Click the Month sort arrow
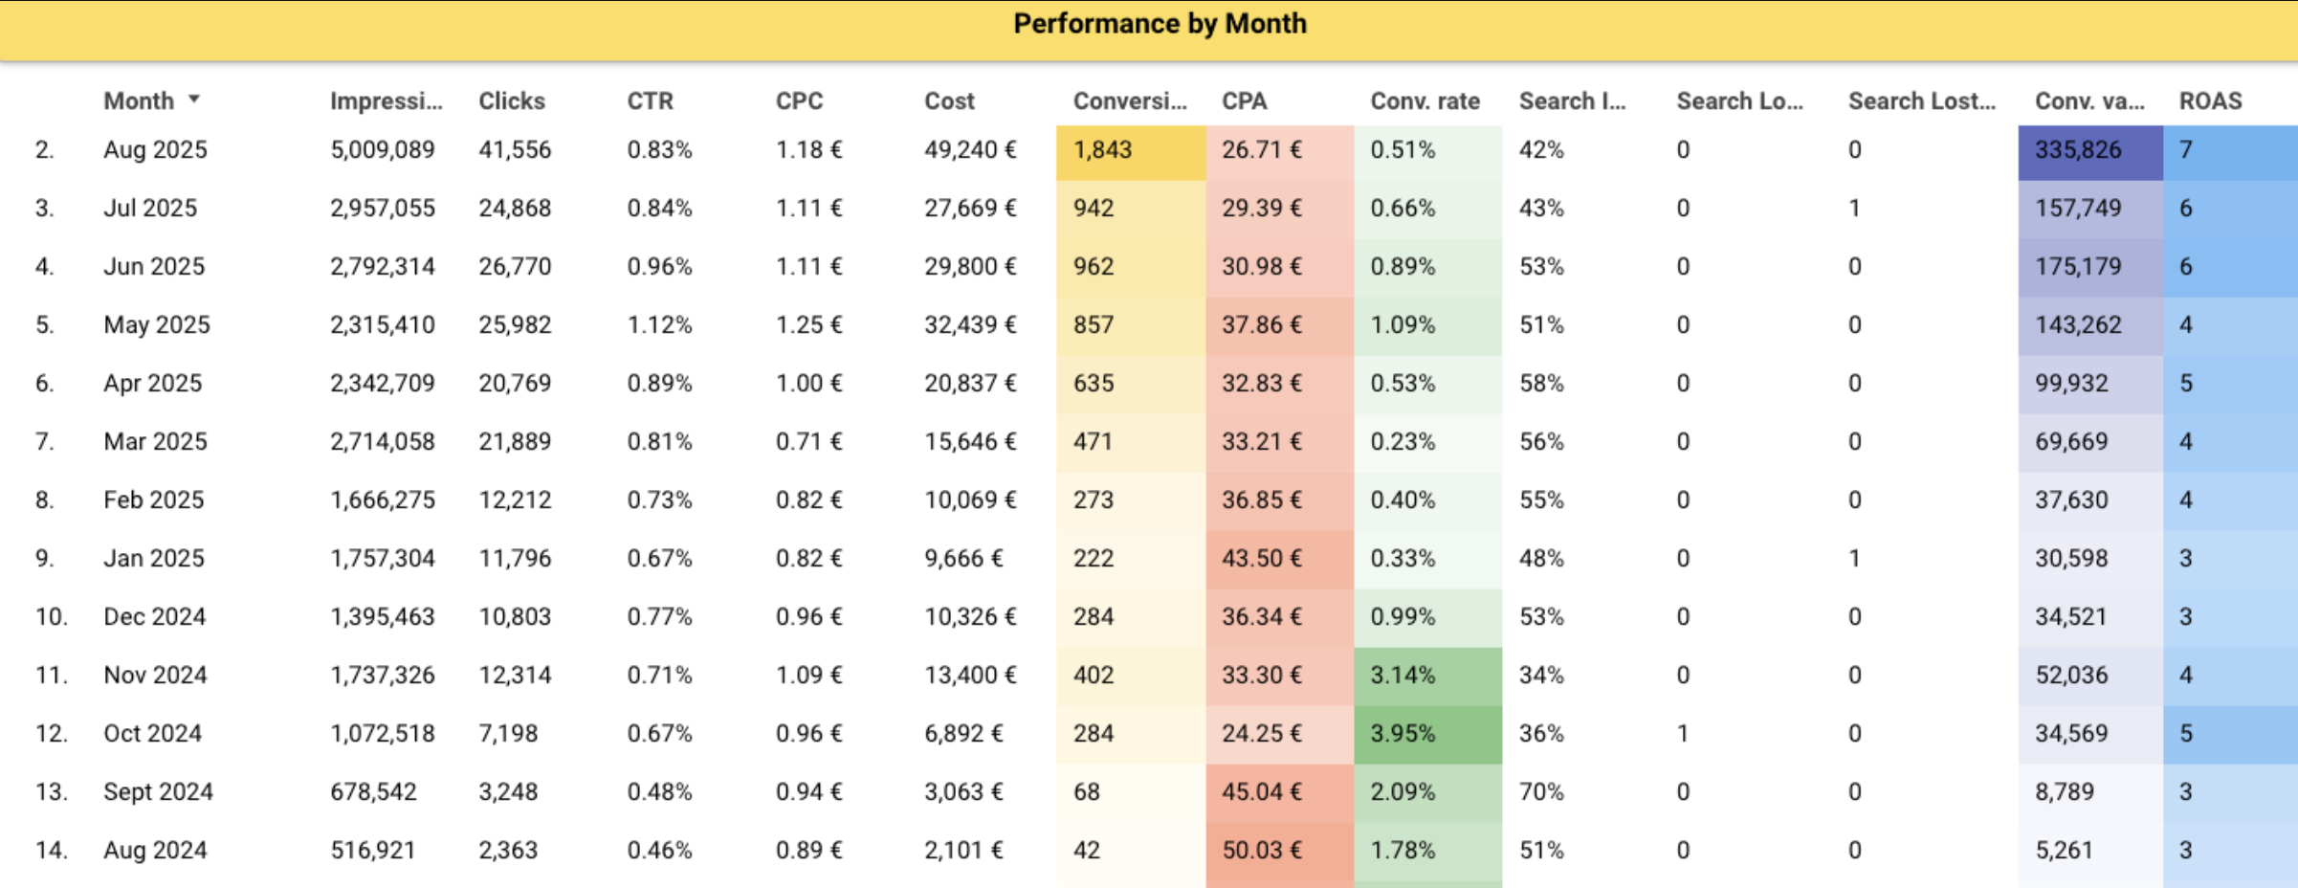 194,99
